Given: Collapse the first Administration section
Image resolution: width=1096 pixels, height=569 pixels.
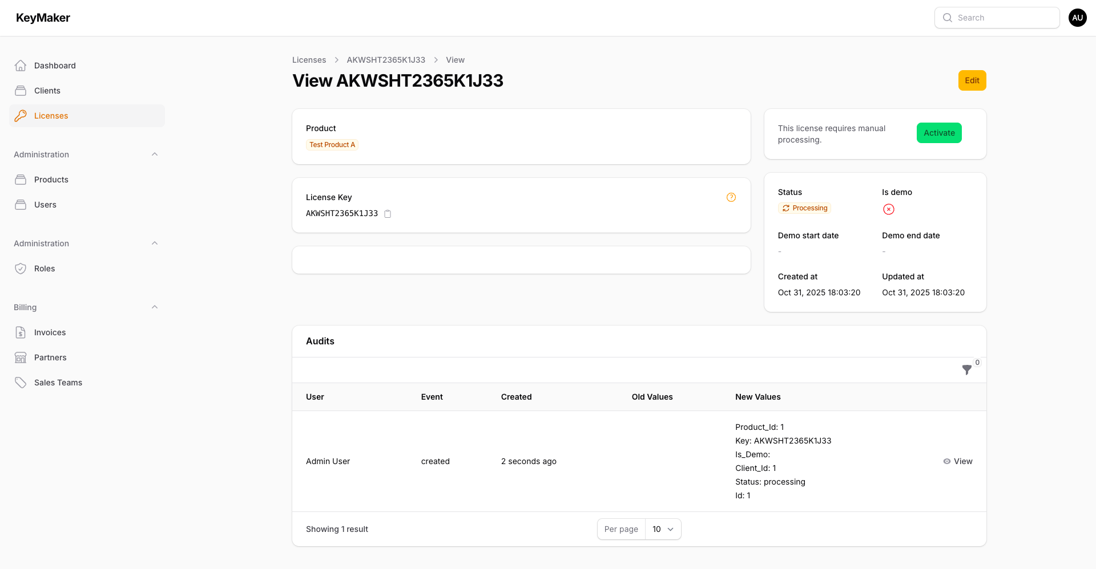Looking at the screenshot, I should pyautogui.click(x=154, y=154).
